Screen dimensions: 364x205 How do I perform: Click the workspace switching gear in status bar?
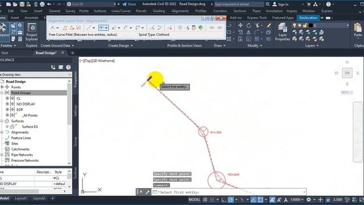tap(308, 199)
